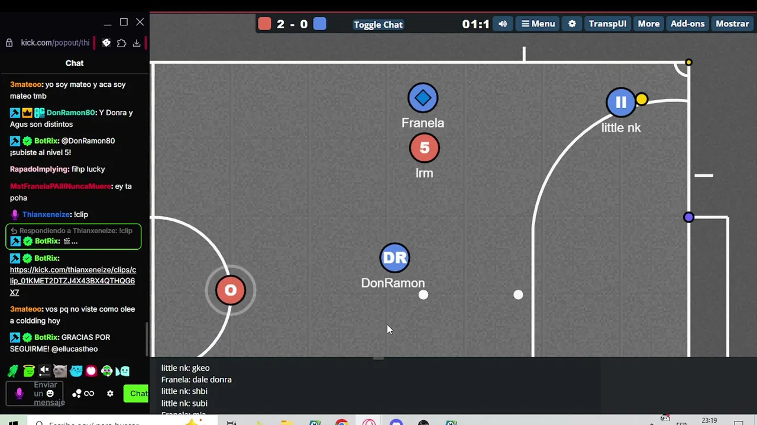
Task: Click username 3mateoo in top message
Action: click(26, 84)
